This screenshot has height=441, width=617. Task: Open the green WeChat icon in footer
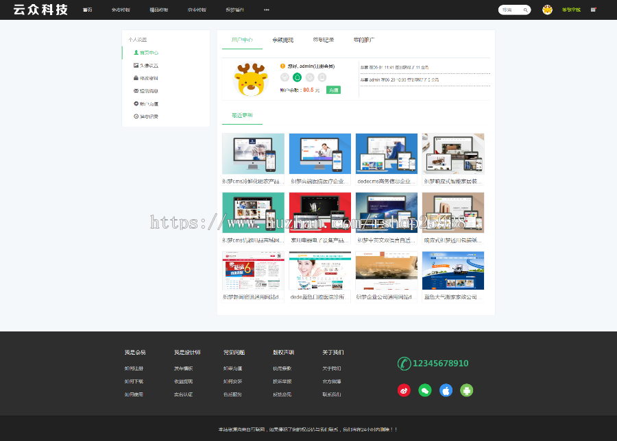pyautogui.click(x=425, y=390)
